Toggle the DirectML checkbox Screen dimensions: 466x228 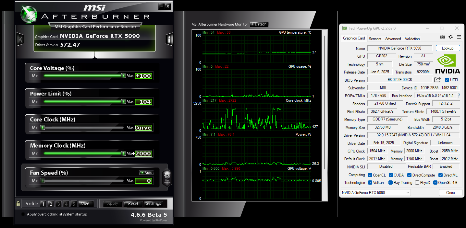click(x=440, y=175)
